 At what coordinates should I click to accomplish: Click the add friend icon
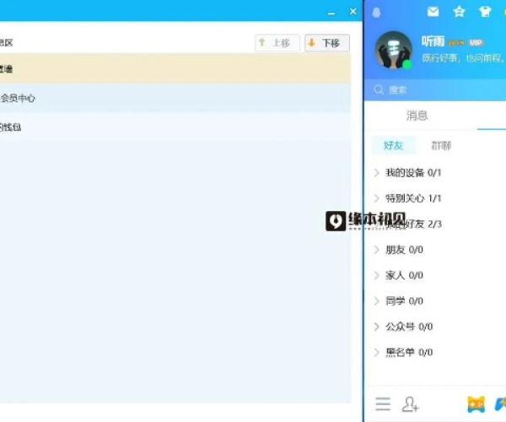click(x=410, y=404)
